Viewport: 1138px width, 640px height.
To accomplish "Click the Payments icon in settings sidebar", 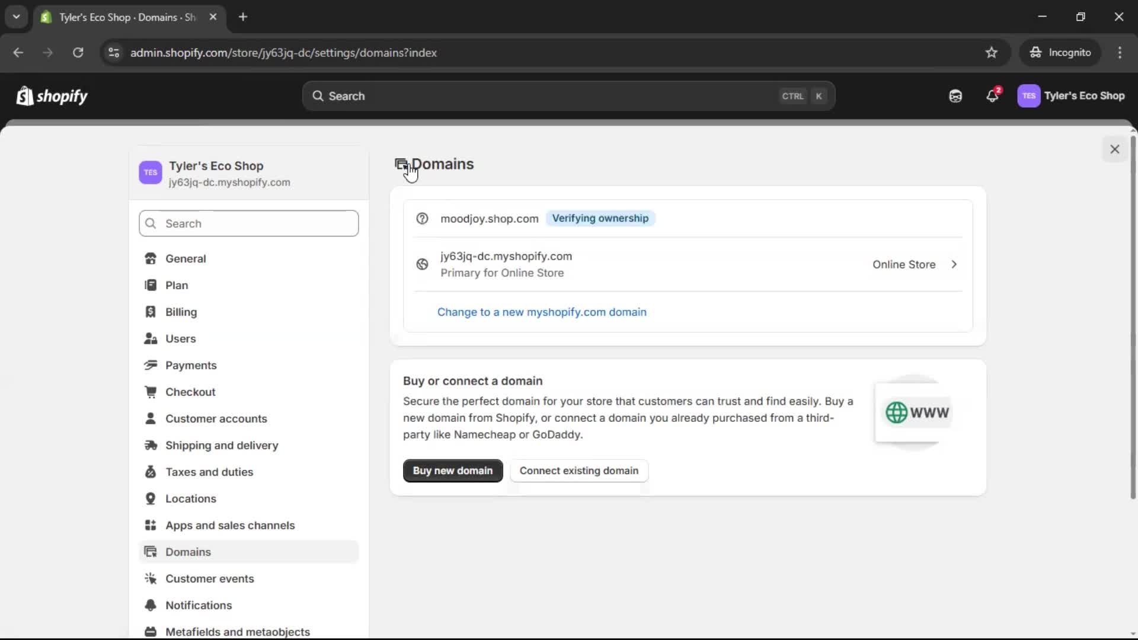I will click(151, 366).
